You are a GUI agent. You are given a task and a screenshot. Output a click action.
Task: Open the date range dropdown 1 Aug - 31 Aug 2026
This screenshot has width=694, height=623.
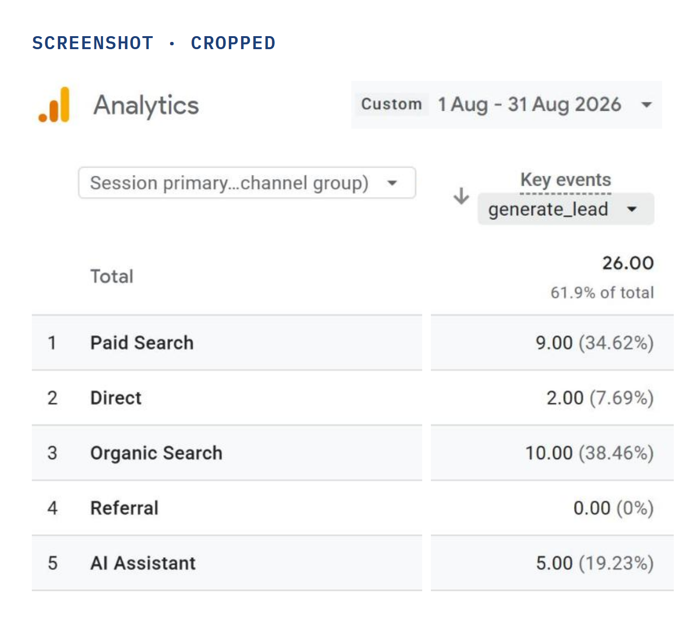[507, 105]
